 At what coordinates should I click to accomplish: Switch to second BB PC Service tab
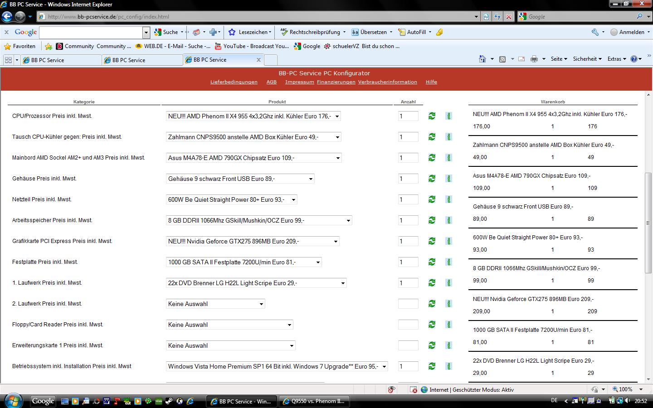click(x=142, y=60)
